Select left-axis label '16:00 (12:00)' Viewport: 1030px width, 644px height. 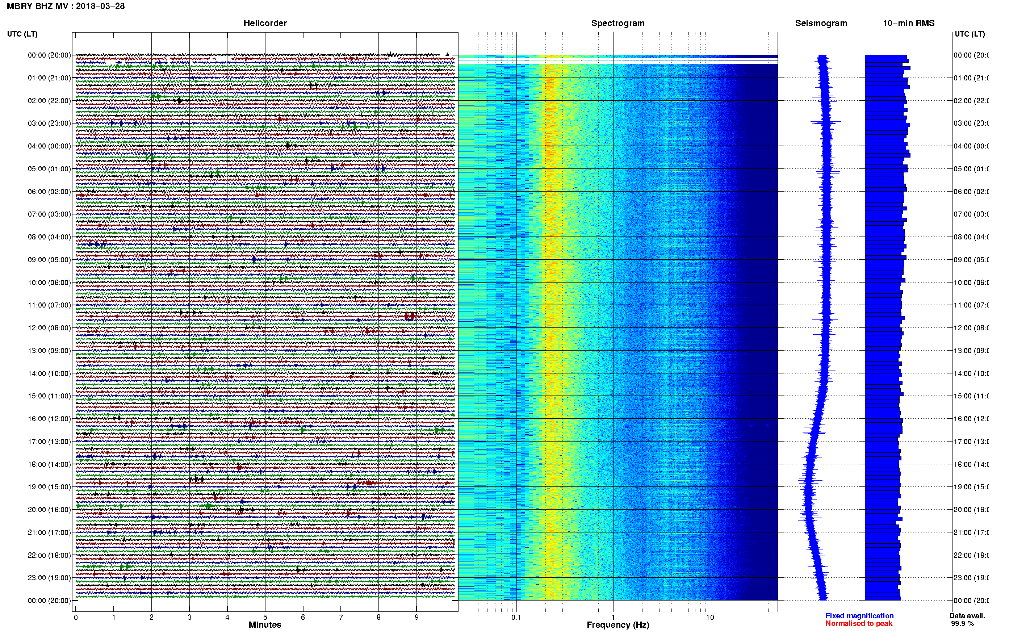49,419
